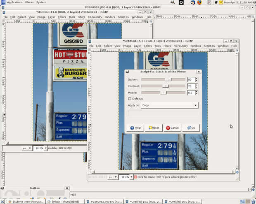256x204 pixels.
Task: Click the navigation cross icon in P3260962 window
Action: [x=253, y=190]
